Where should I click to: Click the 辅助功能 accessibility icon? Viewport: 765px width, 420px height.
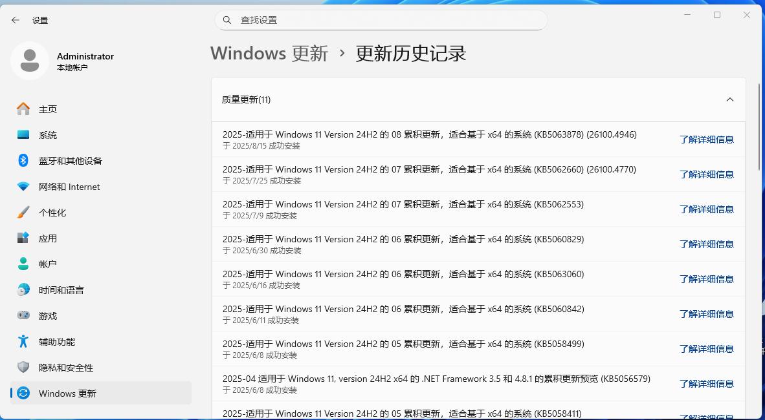tap(23, 341)
